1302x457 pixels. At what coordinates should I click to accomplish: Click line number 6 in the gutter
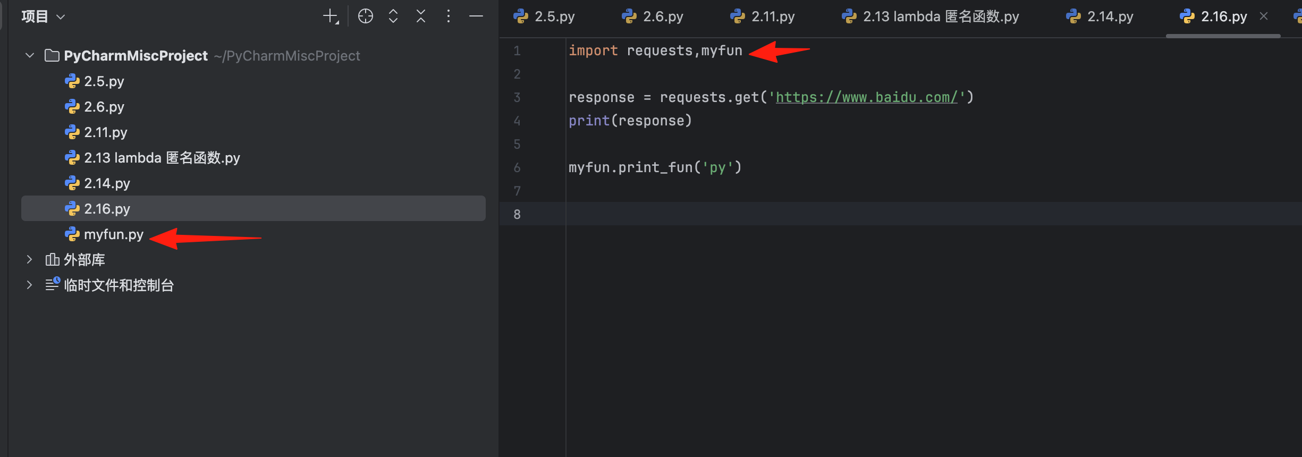517,168
